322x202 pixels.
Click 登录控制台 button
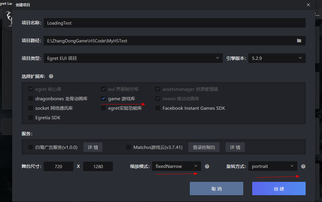coord(204,147)
